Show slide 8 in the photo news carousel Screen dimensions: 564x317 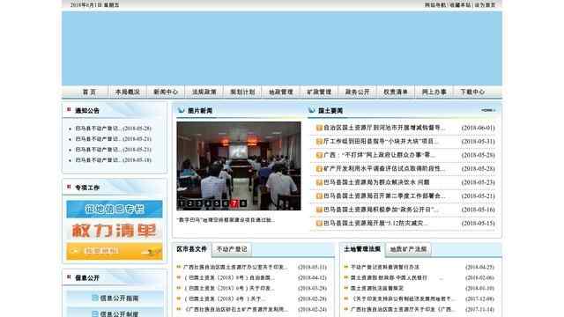click(x=243, y=203)
